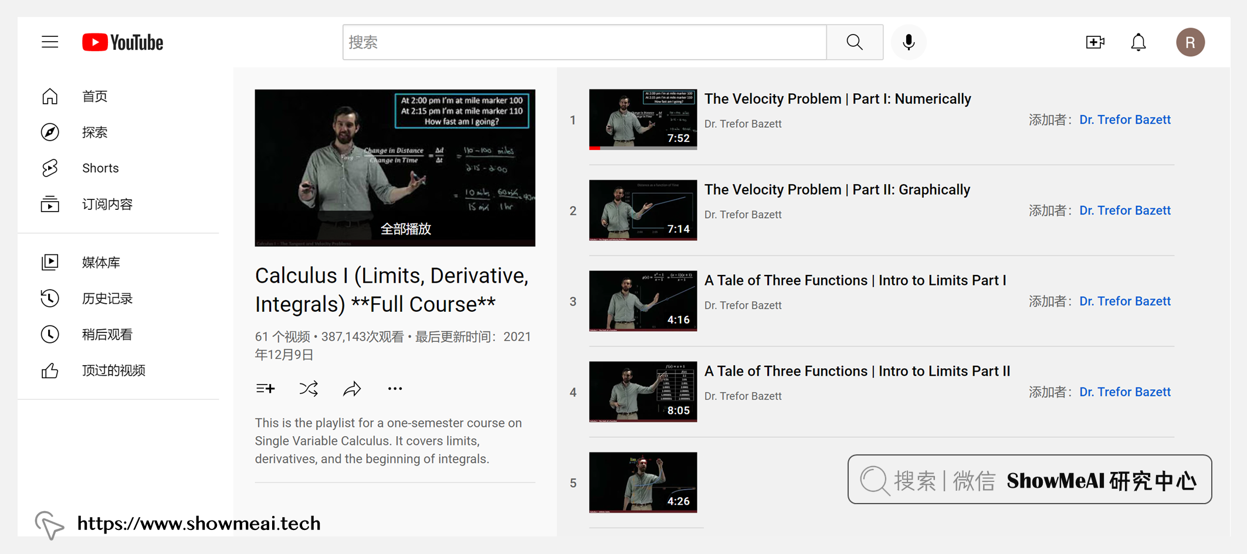Open 稍后观看 (Watch Later) in the sidebar
The image size is (1247, 554).
108,334
